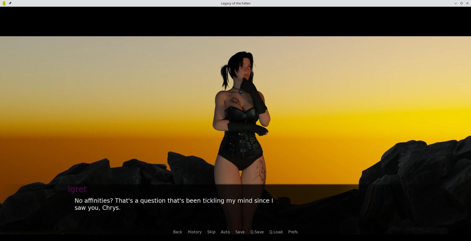
Task: Open the Save screen
Action: point(240,232)
